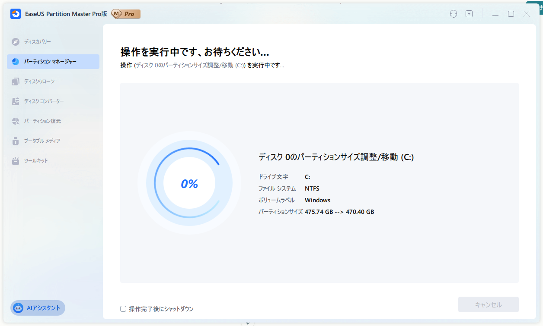Screen dimensions: 543x326
Task: Click the drive letter value C:
Action: pyautogui.click(x=307, y=177)
